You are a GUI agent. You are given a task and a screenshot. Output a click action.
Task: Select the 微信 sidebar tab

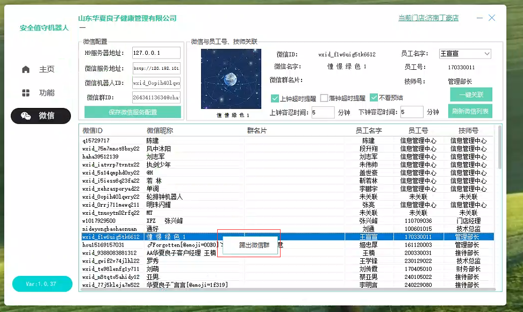click(x=41, y=115)
